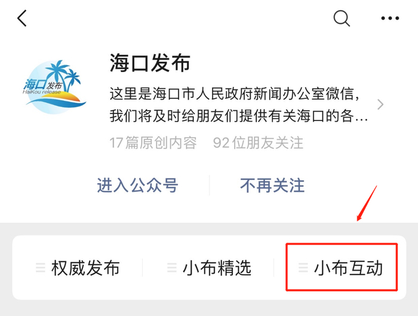Tap the menu lines icon beside 权威发布
This screenshot has width=418, height=316.
41,268
